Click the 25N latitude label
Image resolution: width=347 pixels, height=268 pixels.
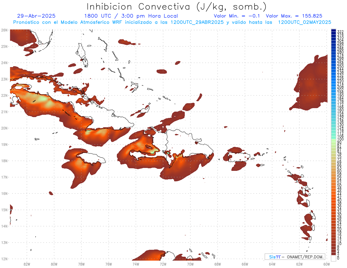tap(4, 46)
